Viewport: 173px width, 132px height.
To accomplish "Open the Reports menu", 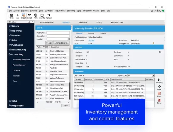I will coord(96,11).
